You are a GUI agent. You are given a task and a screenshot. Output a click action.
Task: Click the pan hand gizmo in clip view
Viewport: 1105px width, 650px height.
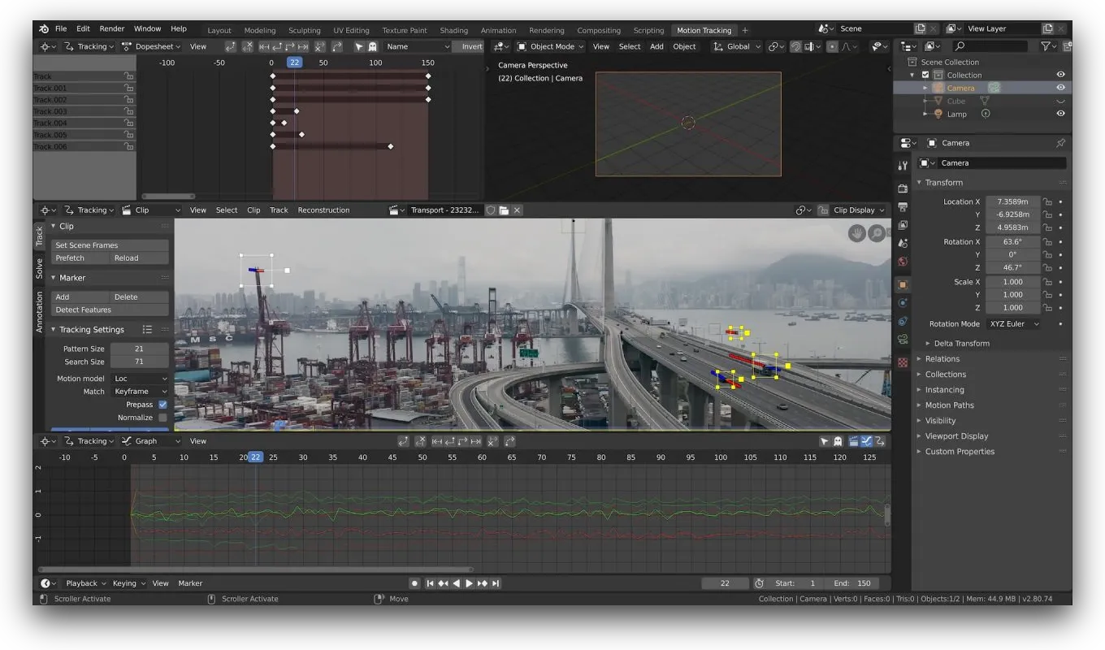[x=857, y=234]
